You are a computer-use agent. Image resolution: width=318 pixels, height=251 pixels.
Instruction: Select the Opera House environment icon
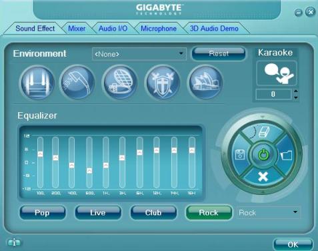click(x=205, y=82)
